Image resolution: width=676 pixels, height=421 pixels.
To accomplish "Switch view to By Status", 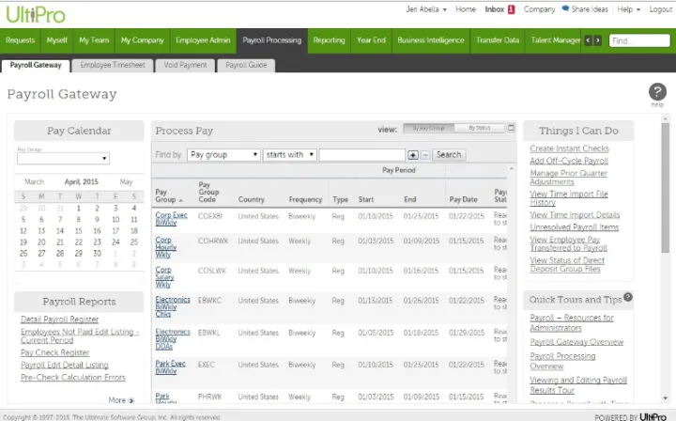I will [480, 128].
